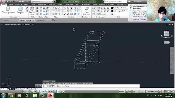The height and width of the screenshot is (98, 175).
Task: Click the Modelado 3D workspace switcher in status bar
Action: click(152, 91)
